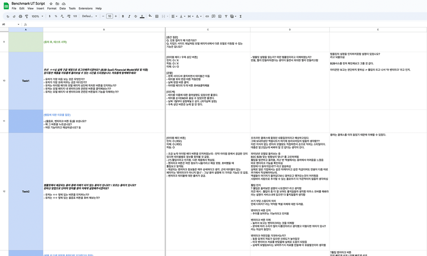The width and height of the screenshot is (427, 256).
Task: Select row 10 header
Action: click(x=4, y=81)
